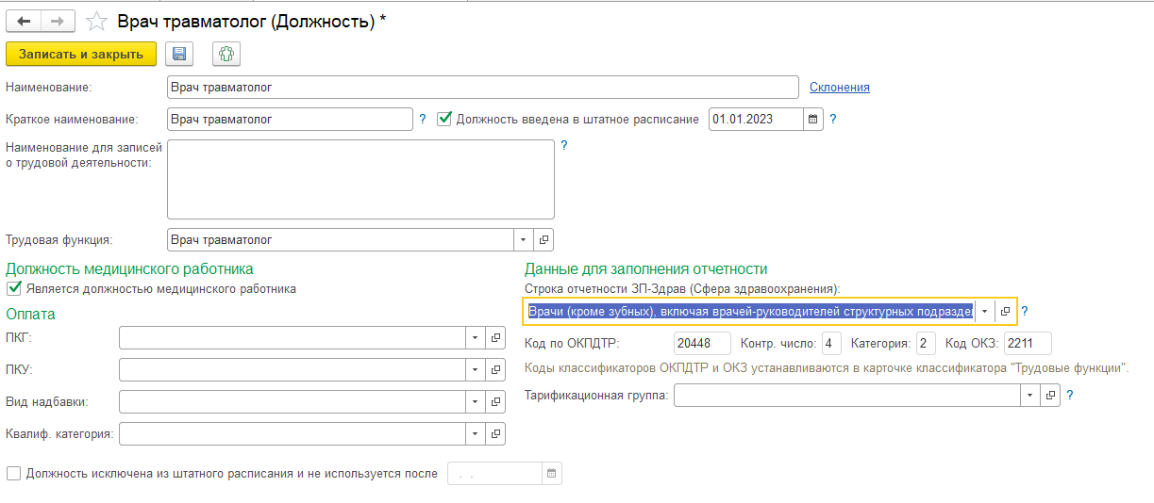Open calendar for the exclusion date field

pos(552,473)
